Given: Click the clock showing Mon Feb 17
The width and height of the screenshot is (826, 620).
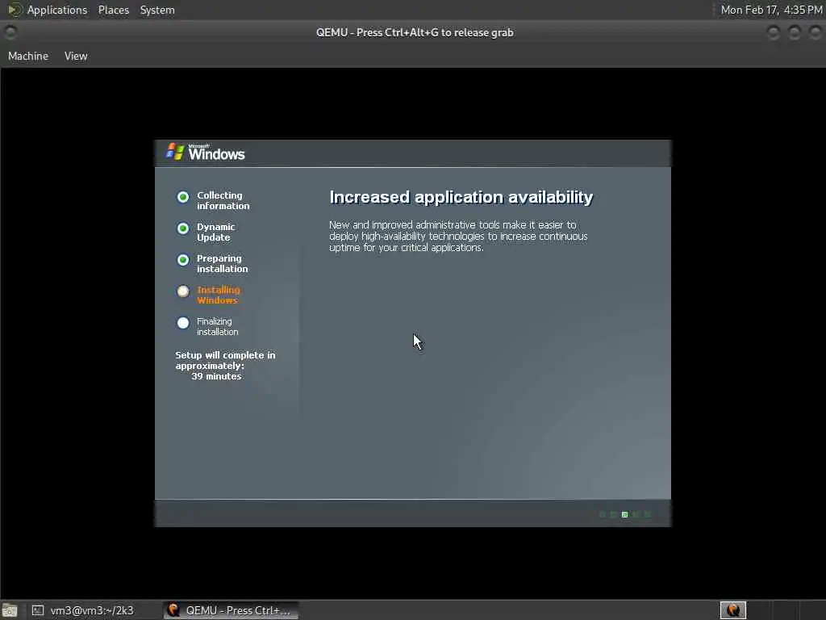Looking at the screenshot, I should coord(771,10).
